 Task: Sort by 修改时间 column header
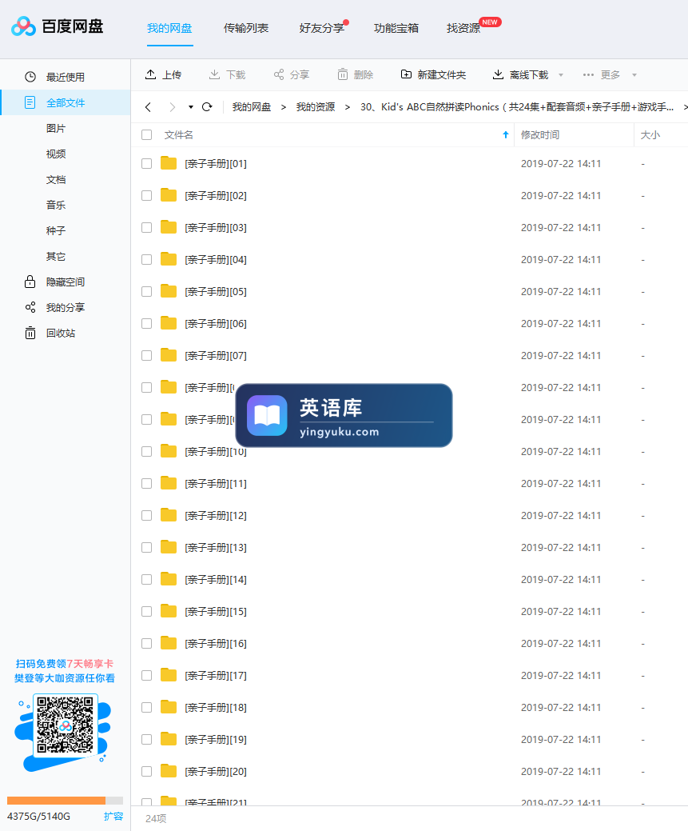[539, 134]
